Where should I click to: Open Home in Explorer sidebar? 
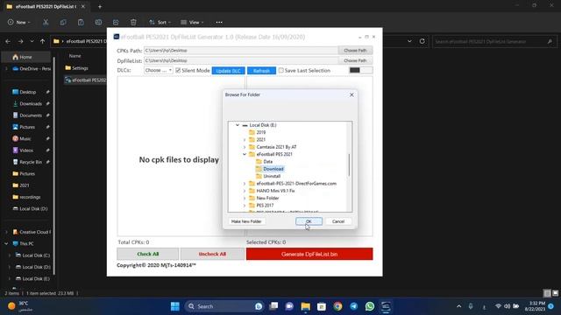point(25,57)
